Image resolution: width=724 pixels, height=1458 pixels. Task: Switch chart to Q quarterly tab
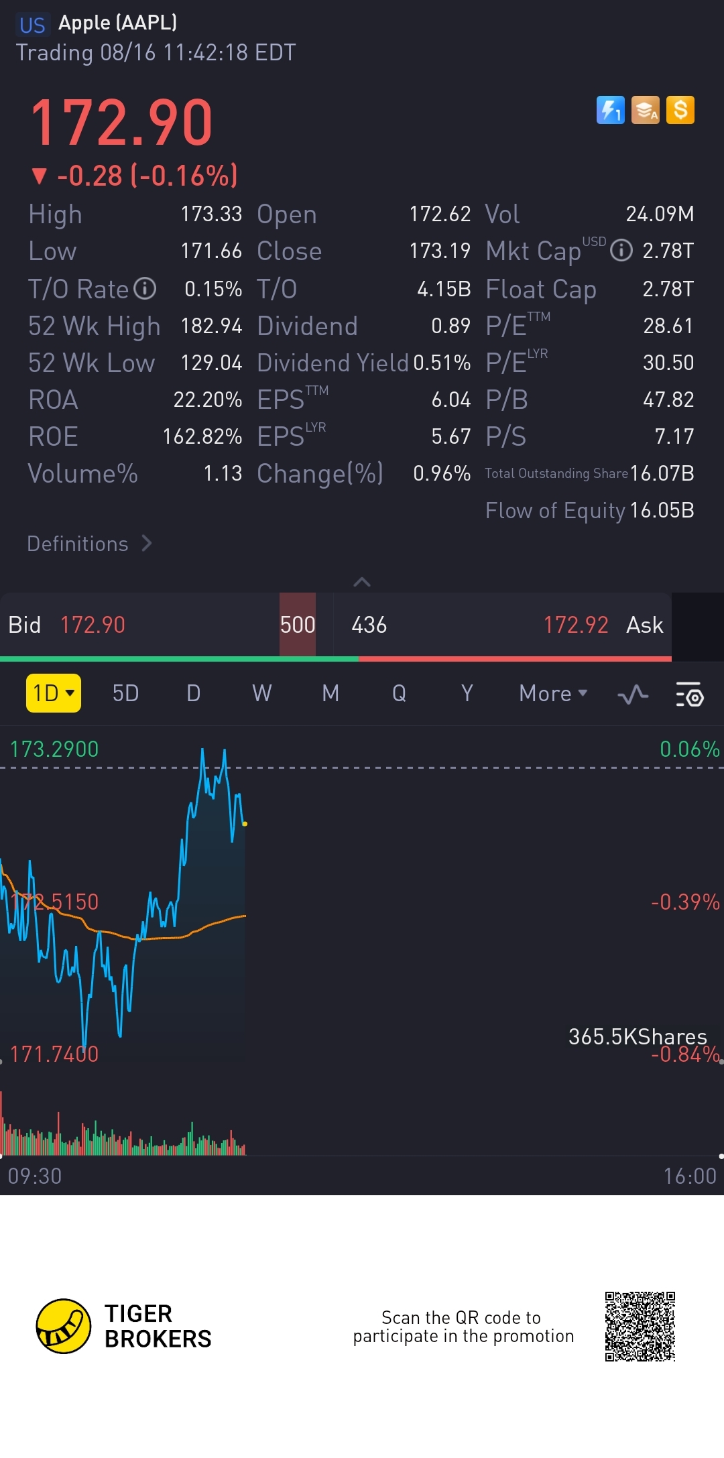tap(399, 693)
